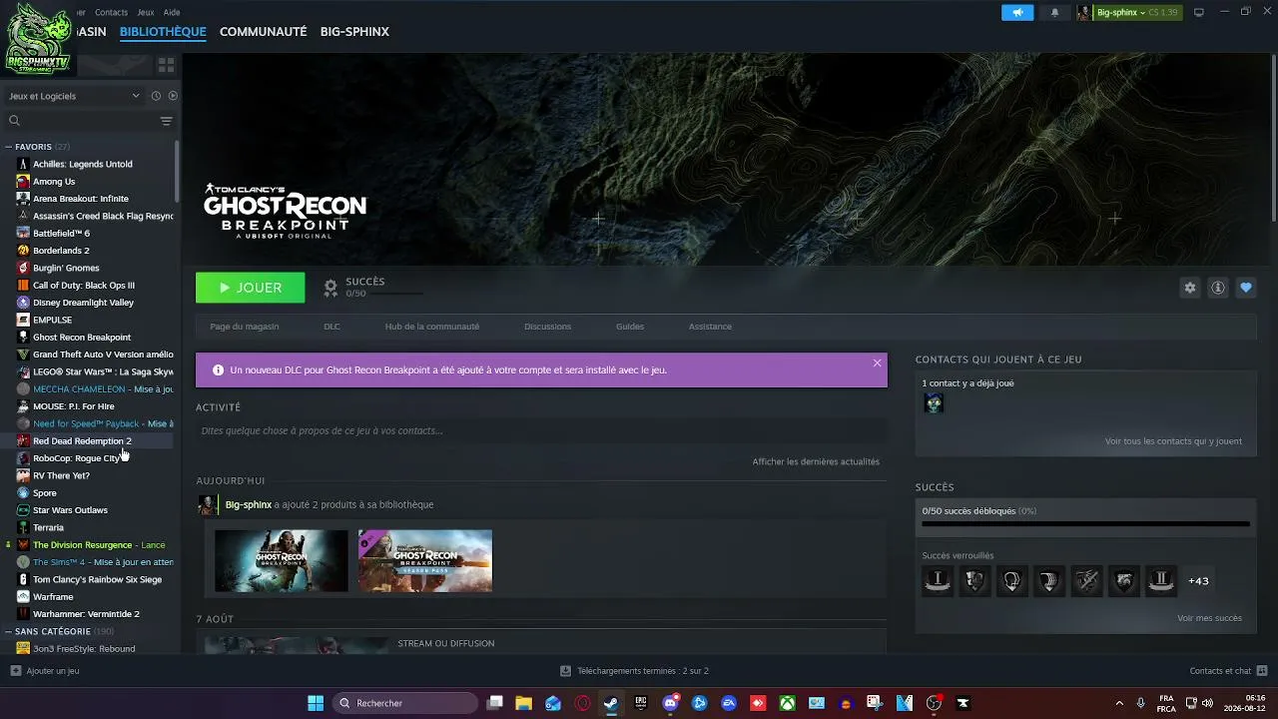Open Epic Games Launcher from the taskbar
Viewport: 1278px width, 719px height.
point(640,703)
